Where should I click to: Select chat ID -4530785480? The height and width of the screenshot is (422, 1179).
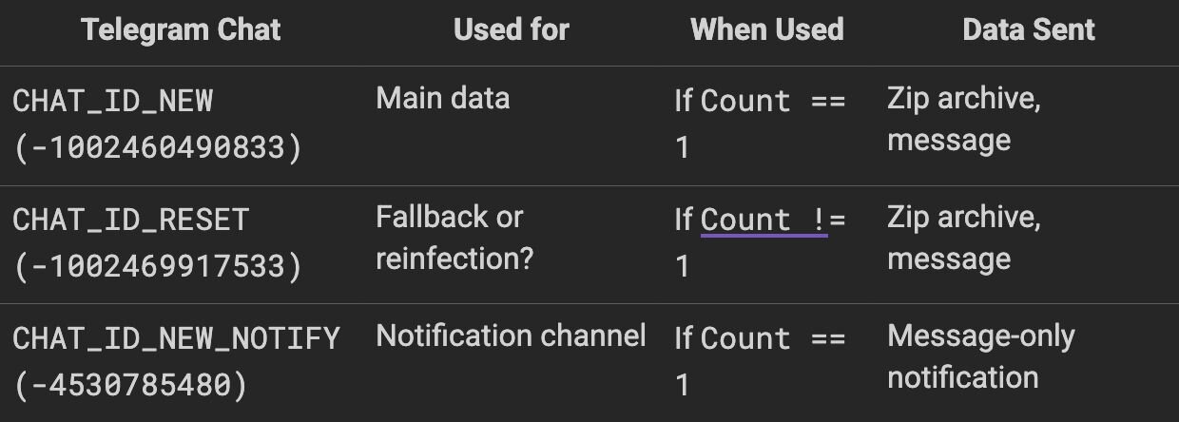[130, 385]
